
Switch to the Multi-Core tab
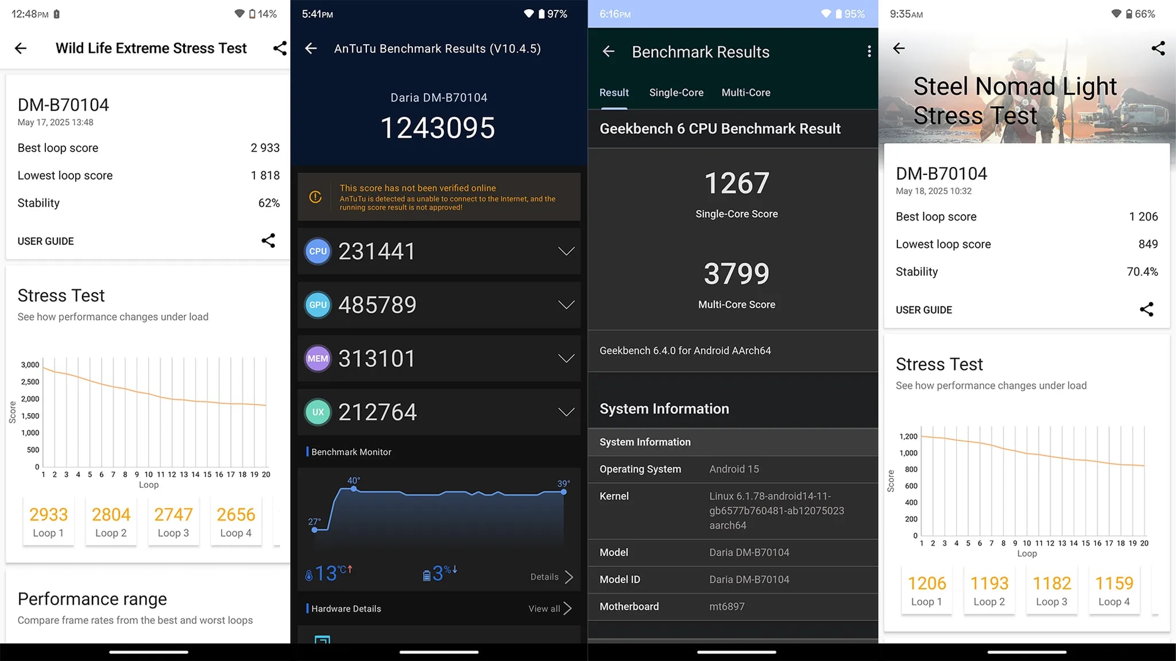pos(745,93)
